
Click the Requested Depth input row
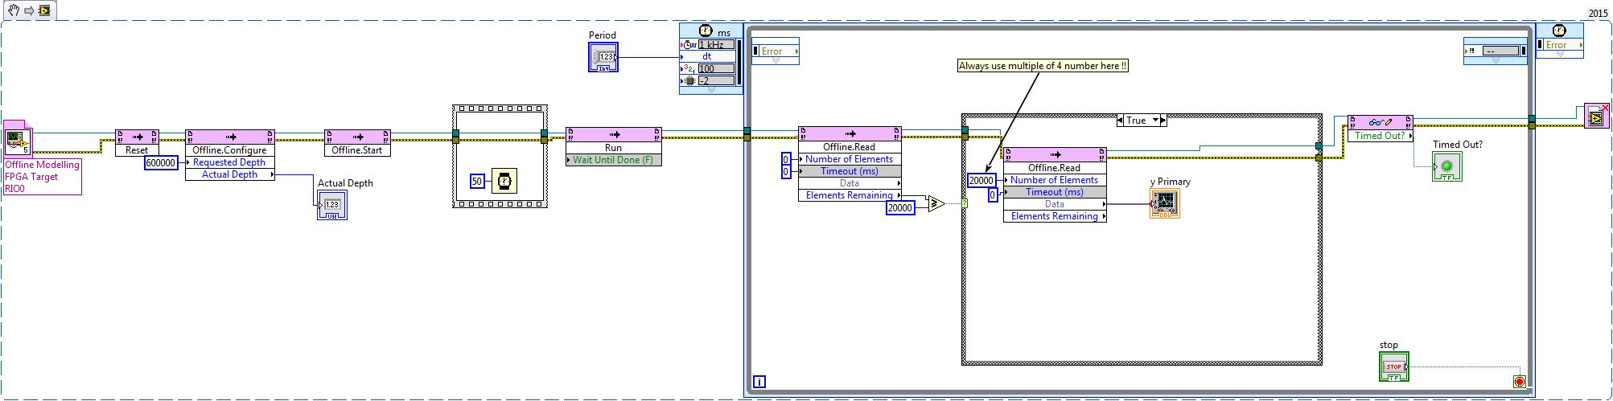click(230, 162)
